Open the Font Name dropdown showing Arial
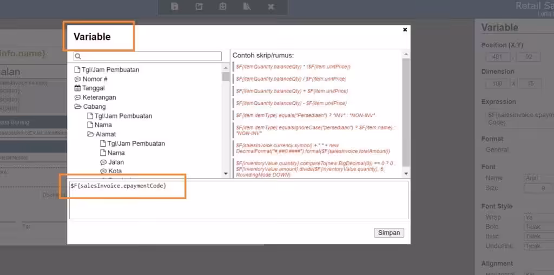Viewport: 554px width, 275px height. [x=539, y=178]
